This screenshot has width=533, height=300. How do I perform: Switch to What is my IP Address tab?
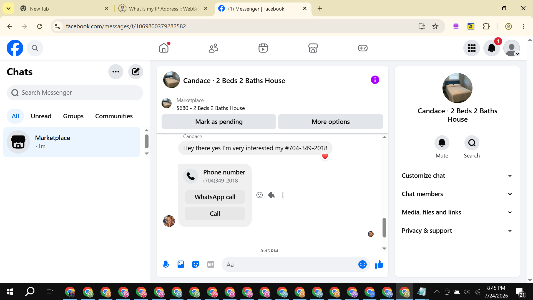(164, 9)
